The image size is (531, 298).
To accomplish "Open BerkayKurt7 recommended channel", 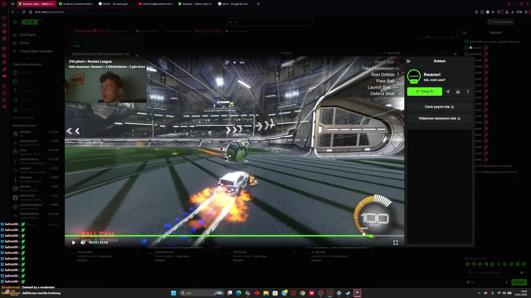I will coord(35,142).
